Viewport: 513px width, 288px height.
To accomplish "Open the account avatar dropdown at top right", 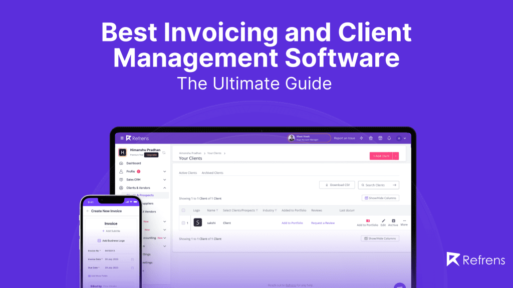I will click(400, 137).
